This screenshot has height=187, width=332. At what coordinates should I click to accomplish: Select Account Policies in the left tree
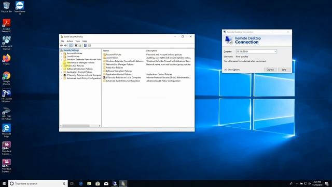pyautogui.click(x=74, y=54)
